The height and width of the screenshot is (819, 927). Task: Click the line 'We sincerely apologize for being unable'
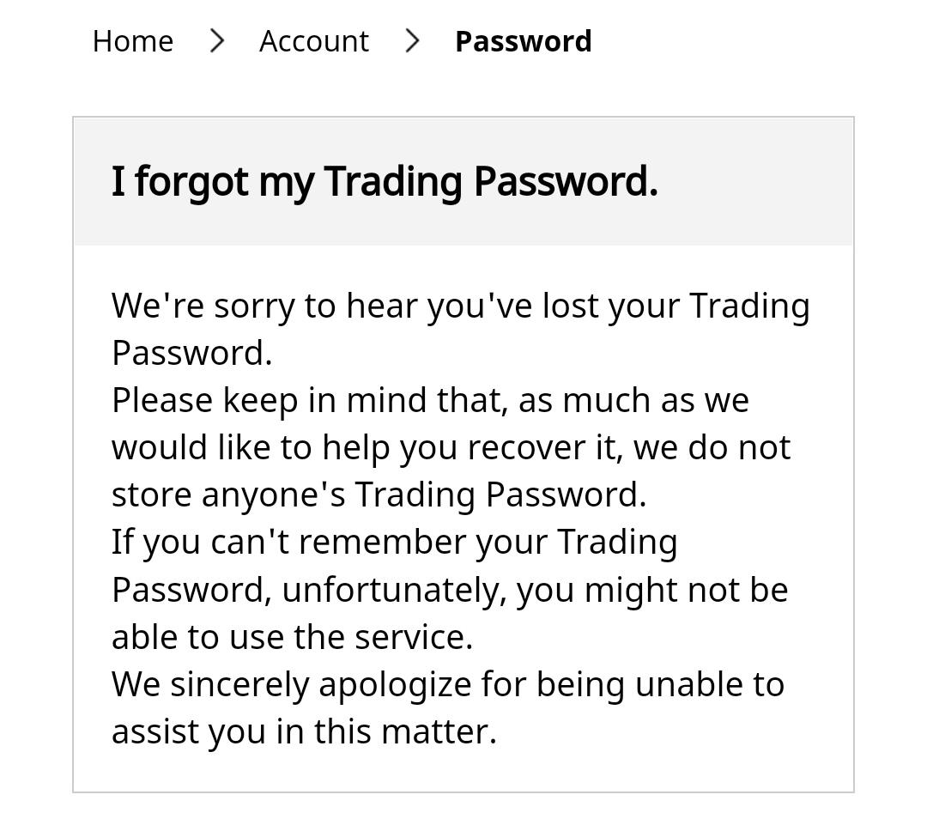coord(447,685)
